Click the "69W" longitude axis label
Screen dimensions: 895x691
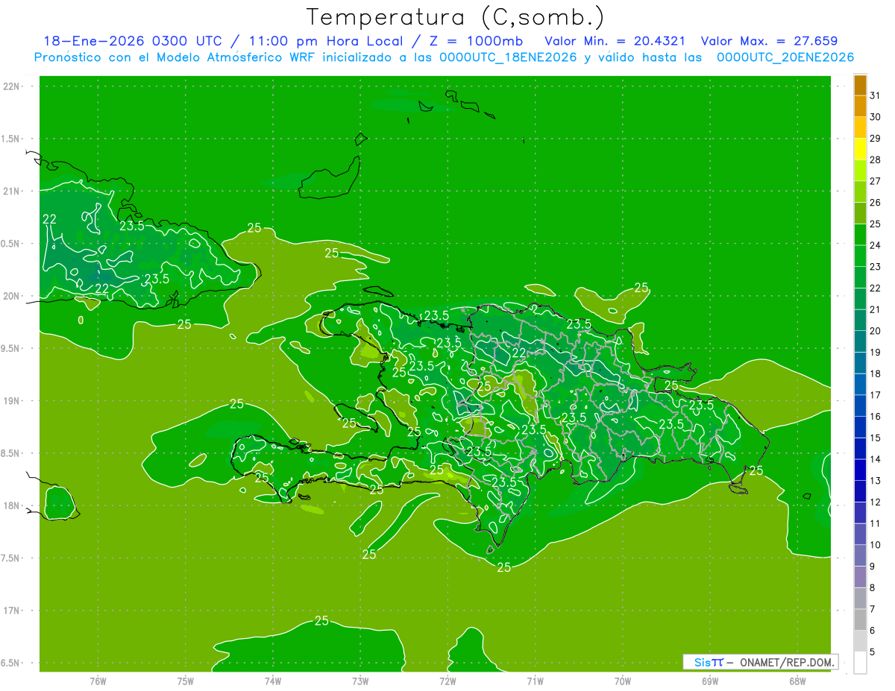(x=710, y=681)
